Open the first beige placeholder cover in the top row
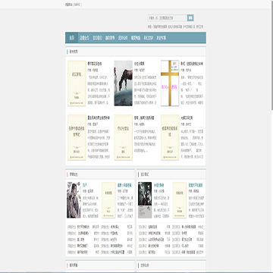 point(77,83)
